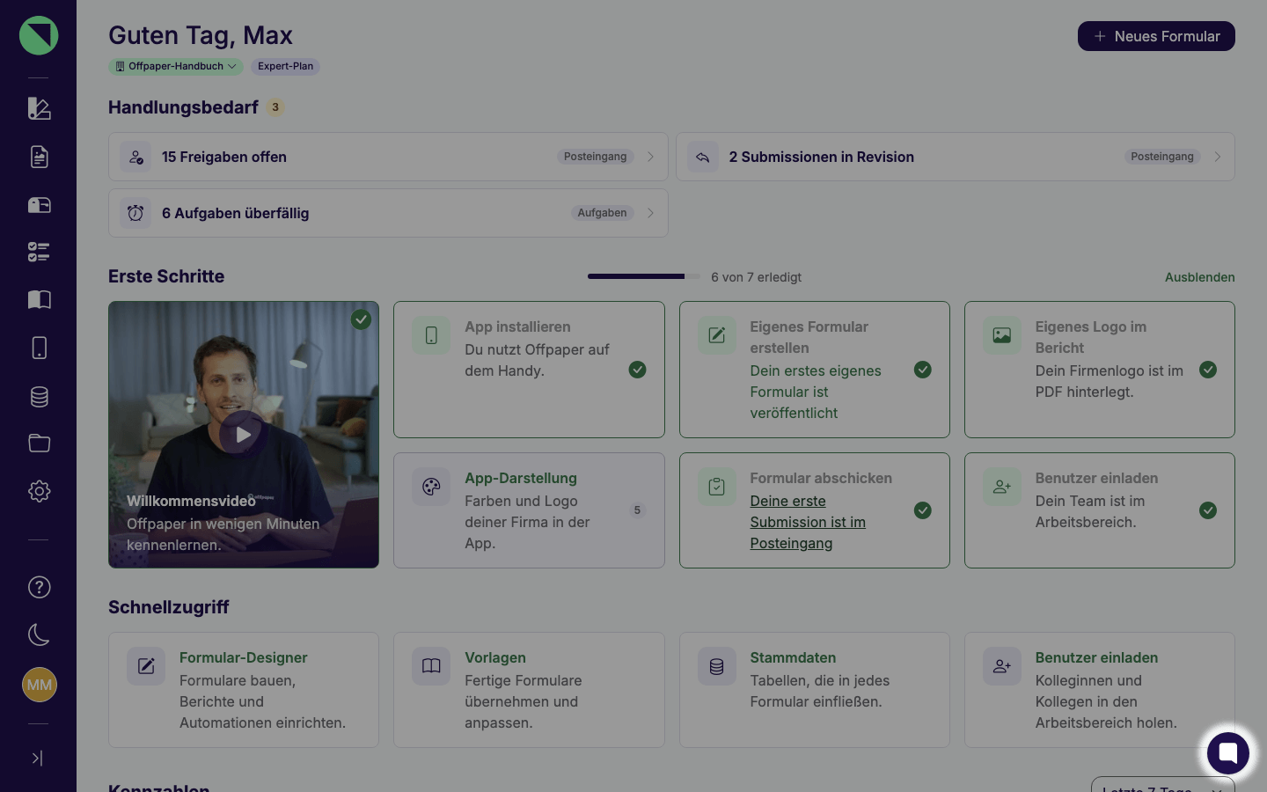Open 15 Freigaben offen row
This screenshot has width=1267, height=792.
point(388,157)
